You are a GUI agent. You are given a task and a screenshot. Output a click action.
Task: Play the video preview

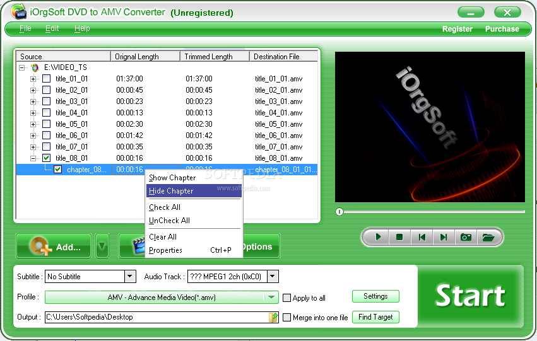tap(378, 237)
